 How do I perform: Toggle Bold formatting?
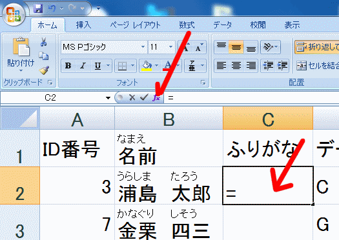tap(68, 65)
